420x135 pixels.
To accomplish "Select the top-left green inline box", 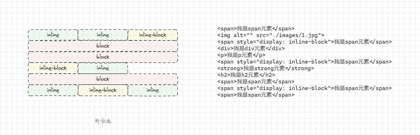I will pos(53,35).
